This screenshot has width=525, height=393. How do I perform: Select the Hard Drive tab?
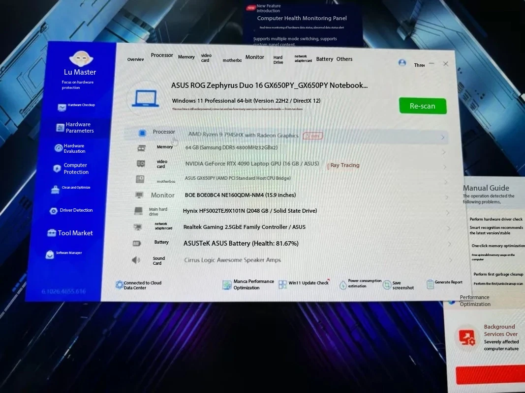click(x=278, y=60)
